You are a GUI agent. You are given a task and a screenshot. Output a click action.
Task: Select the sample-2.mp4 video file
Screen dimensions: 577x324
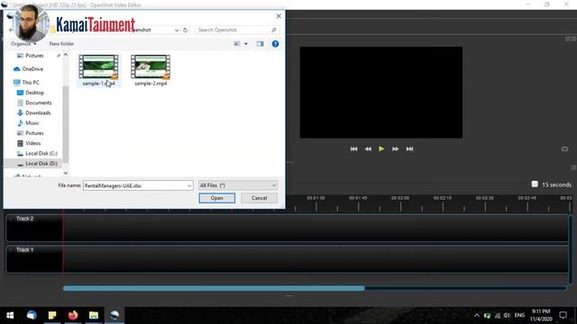pos(151,70)
